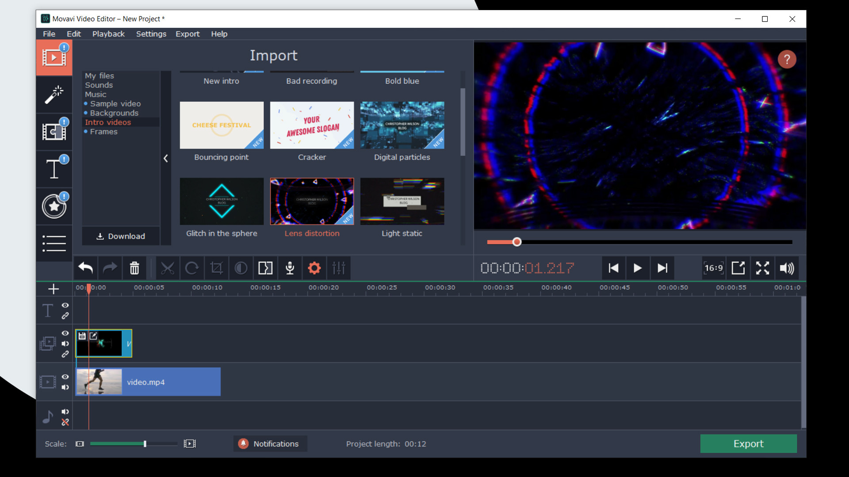Image resolution: width=849 pixels, height=477 pixels.
Task: Open the File menu
Action: tap(48, 34)
